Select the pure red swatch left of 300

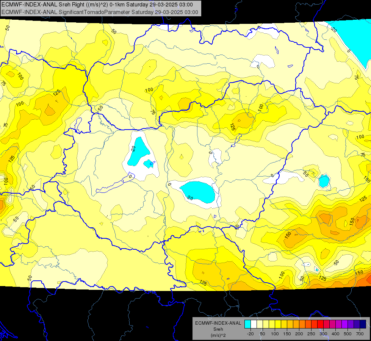pos(320,324)
